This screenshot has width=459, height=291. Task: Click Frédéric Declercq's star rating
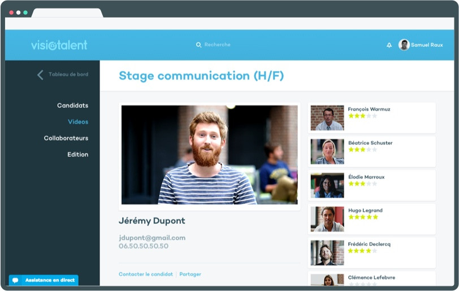point(363,251)
